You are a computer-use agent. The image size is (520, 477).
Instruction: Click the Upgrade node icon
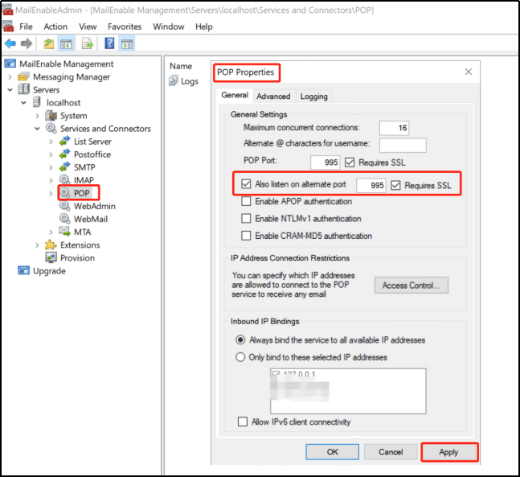point(23,270)
